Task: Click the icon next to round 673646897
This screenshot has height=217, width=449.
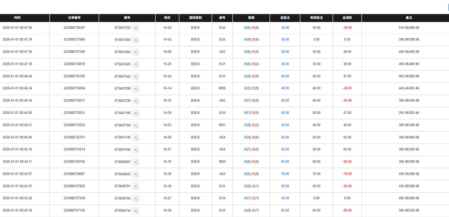Action: pos(136,162)
